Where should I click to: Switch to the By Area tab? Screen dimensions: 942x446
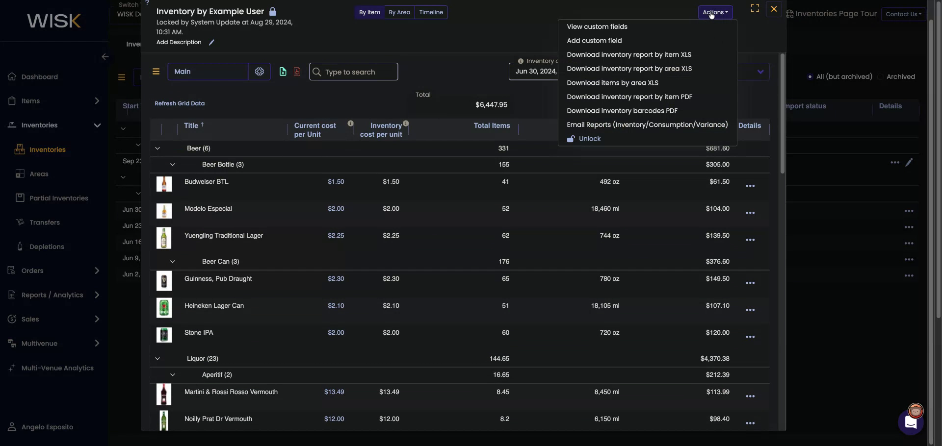click(x=400, y=12)
